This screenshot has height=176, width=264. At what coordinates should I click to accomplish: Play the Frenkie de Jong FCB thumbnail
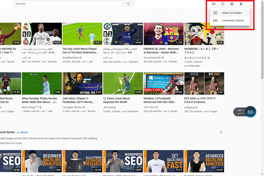click(163, 34)
